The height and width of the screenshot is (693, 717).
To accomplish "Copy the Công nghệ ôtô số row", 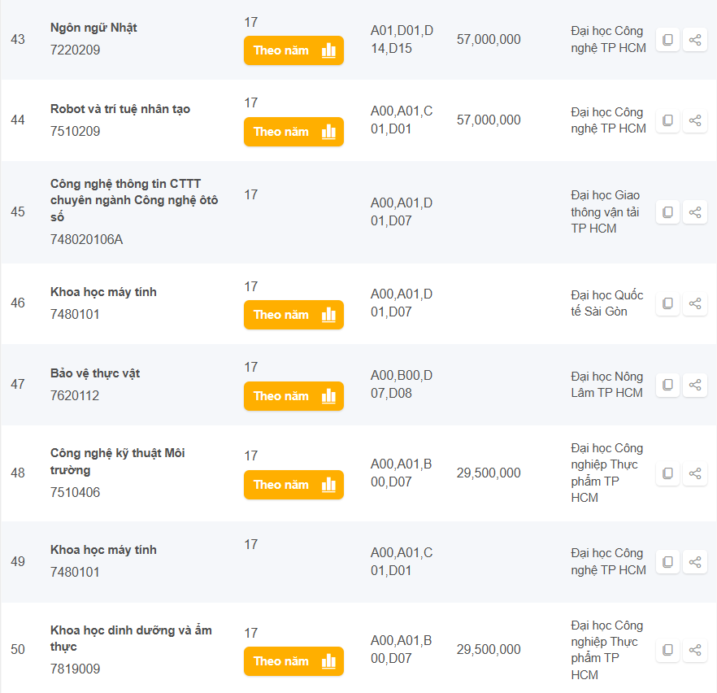I will click(667, 212).
